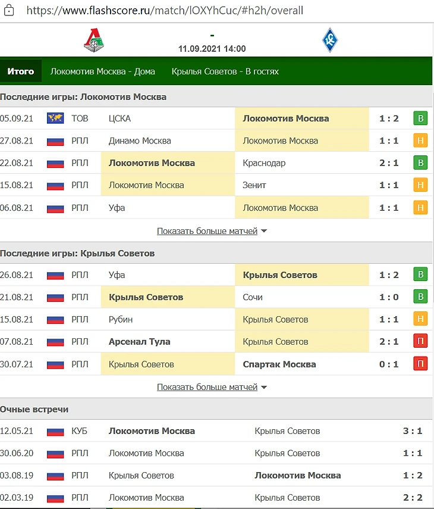Click the green В badge for 26.08.21 Уфа match
Image resolution: width=434 pixels, height=509 pixels.
[x=420, y=274]
